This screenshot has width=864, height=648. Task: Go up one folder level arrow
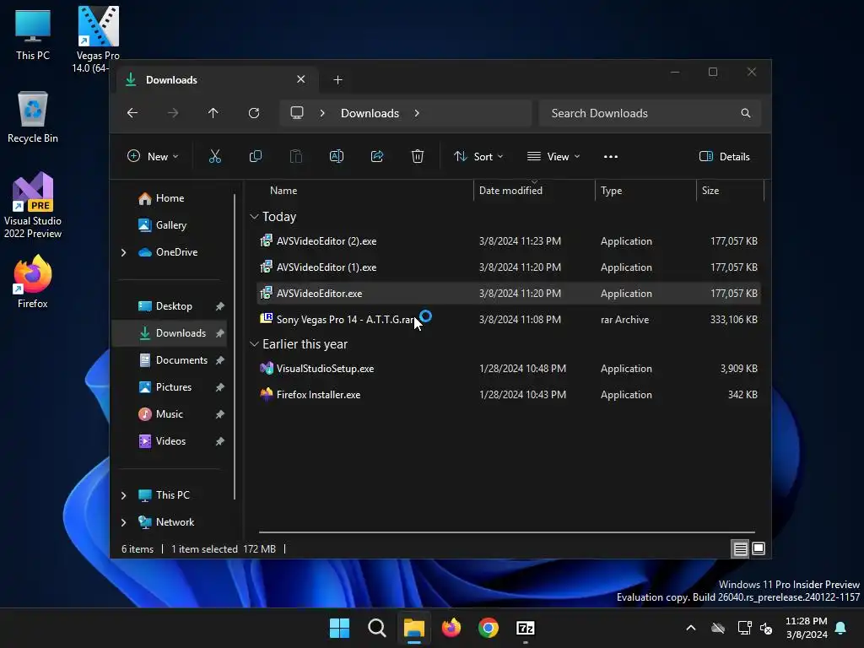(213, 113)
